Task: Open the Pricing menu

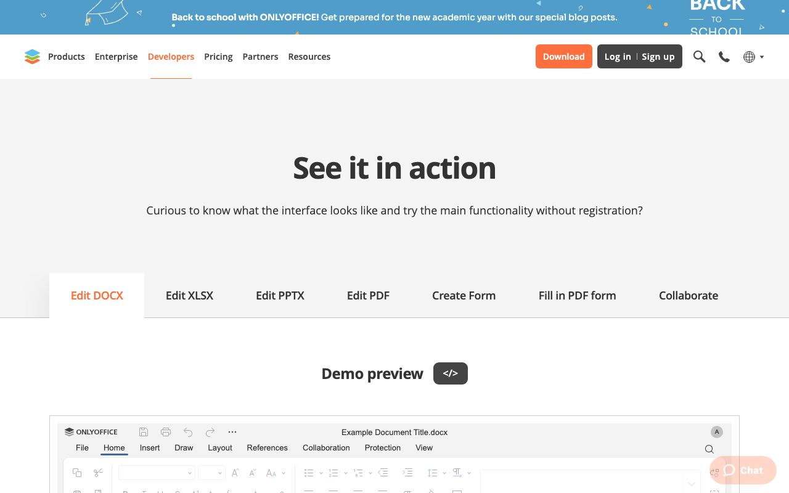Action: click(x=218, y=57)
